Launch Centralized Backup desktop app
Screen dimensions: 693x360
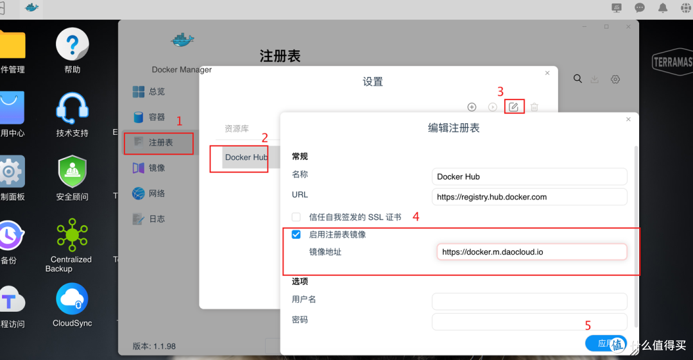[x=72, y=235]
